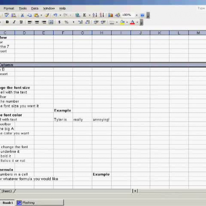Open the Fill Color dropdown arrow

(127, 22)
